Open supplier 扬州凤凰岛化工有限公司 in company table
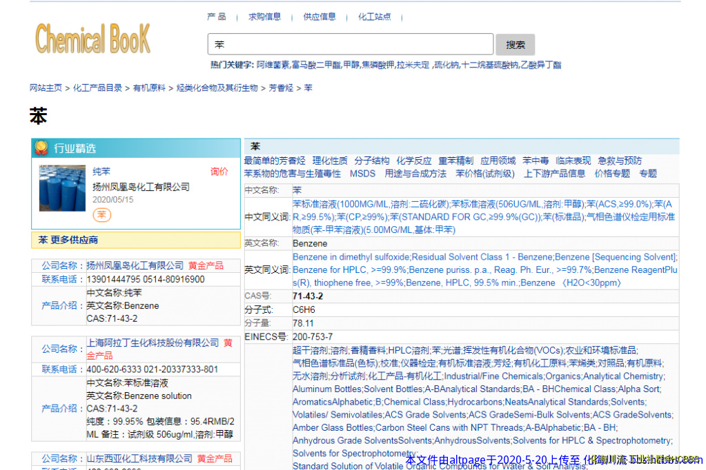The image size is (706, 470). tap(135, 265)
